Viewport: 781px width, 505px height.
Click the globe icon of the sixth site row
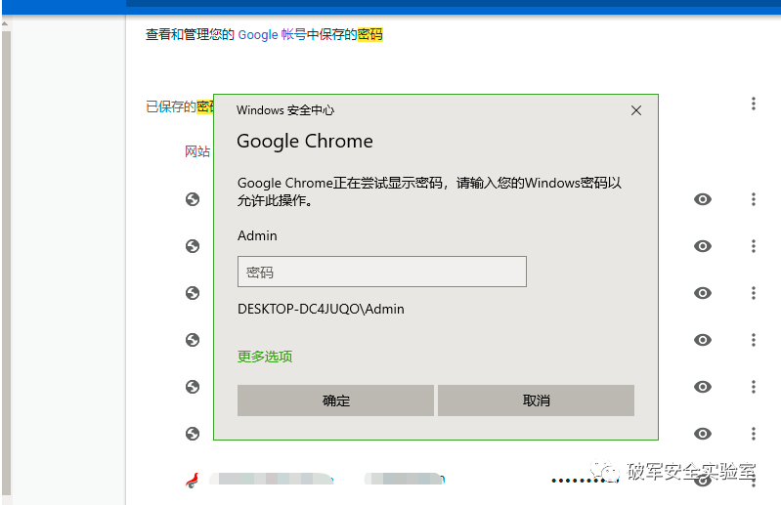193,434
